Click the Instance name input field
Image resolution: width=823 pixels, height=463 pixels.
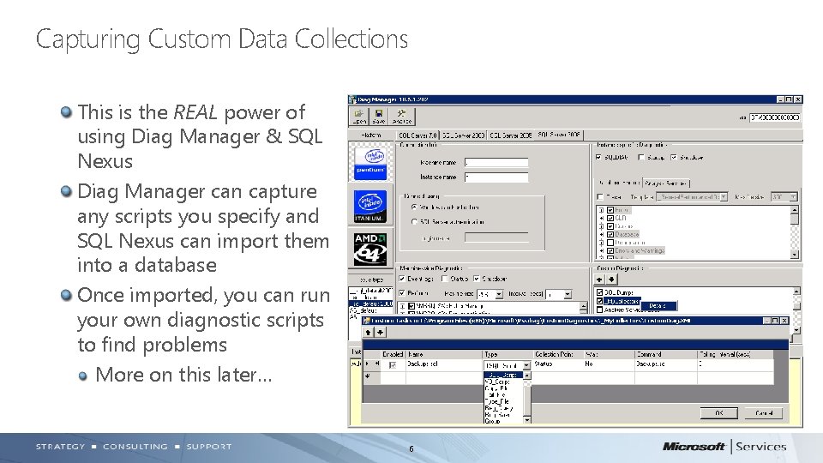pyautogui.click(x=496, y=177)
